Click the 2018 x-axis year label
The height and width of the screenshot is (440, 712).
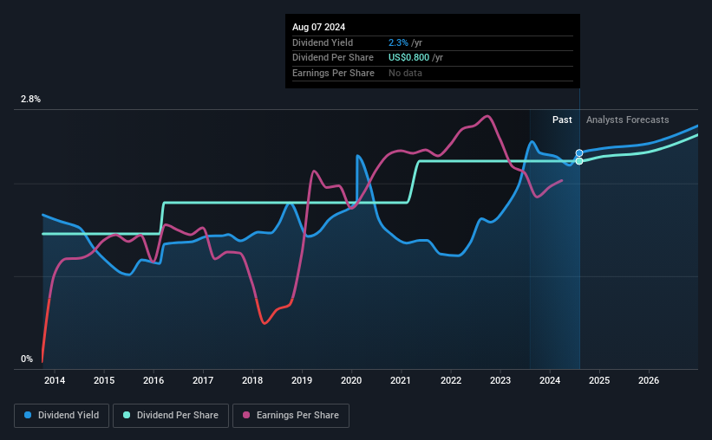coord(252,380)
